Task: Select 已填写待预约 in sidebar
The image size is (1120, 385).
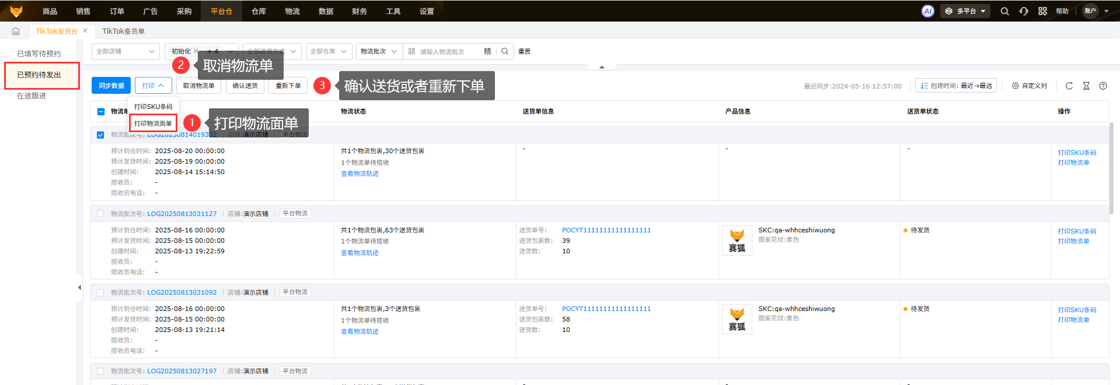Action: pyautogui.click(x=39, y=54)
